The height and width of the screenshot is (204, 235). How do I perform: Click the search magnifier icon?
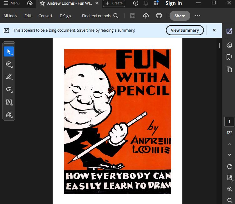pos(116,16)
